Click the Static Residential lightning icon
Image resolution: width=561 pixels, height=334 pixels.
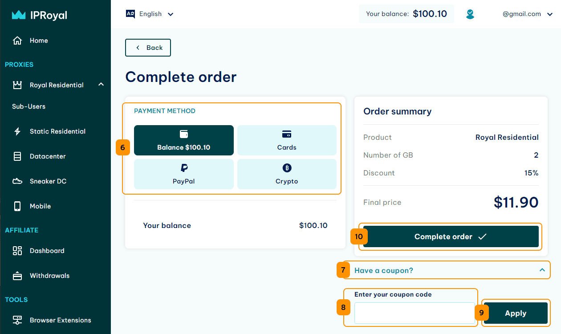click(17, 131)
